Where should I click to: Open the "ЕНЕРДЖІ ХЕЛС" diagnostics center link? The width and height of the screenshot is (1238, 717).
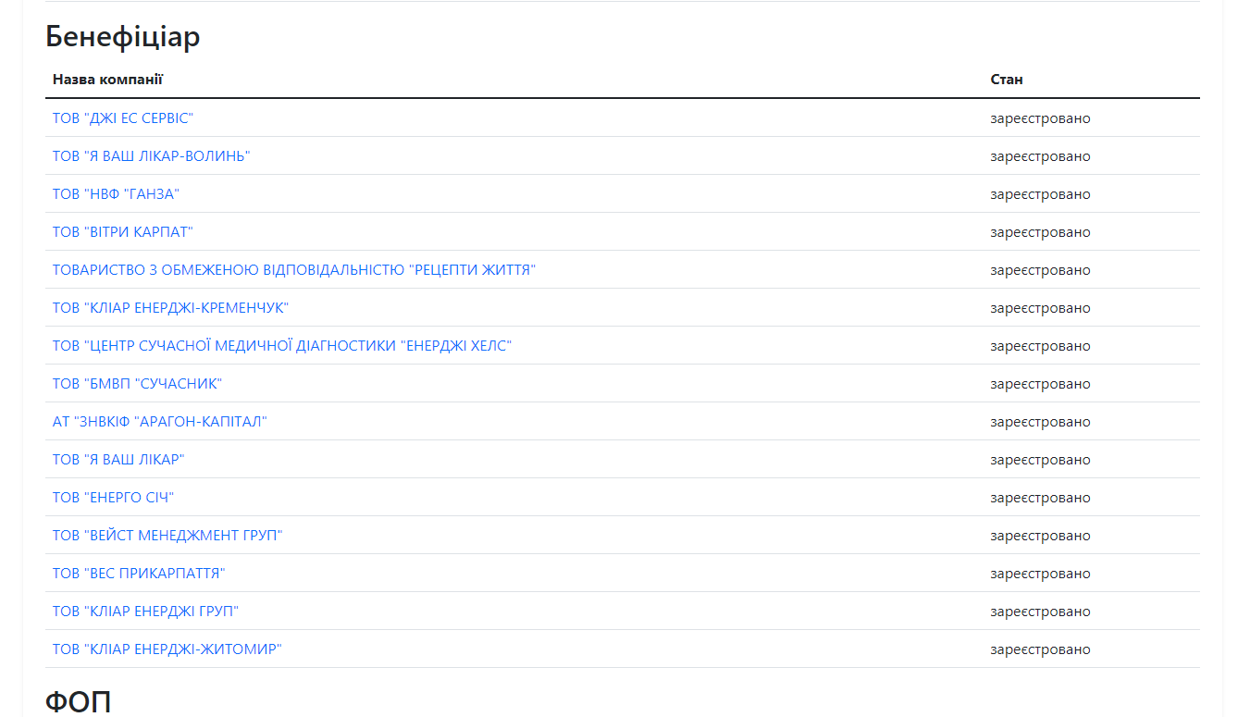tap(282, 346)
